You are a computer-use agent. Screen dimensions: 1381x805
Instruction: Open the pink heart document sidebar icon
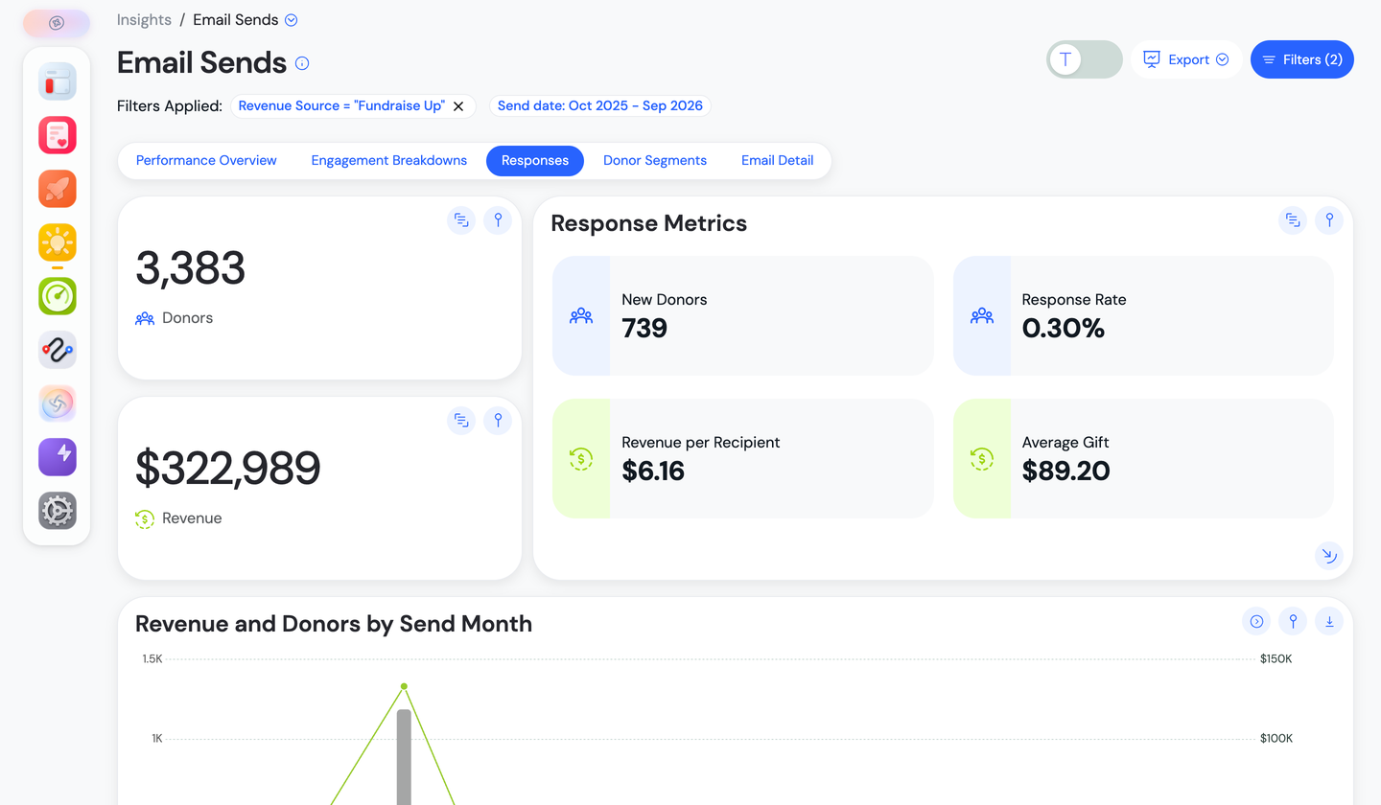point(58,135)
